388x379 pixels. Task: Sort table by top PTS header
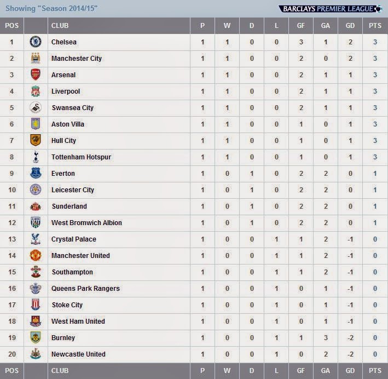coord(375,26)
